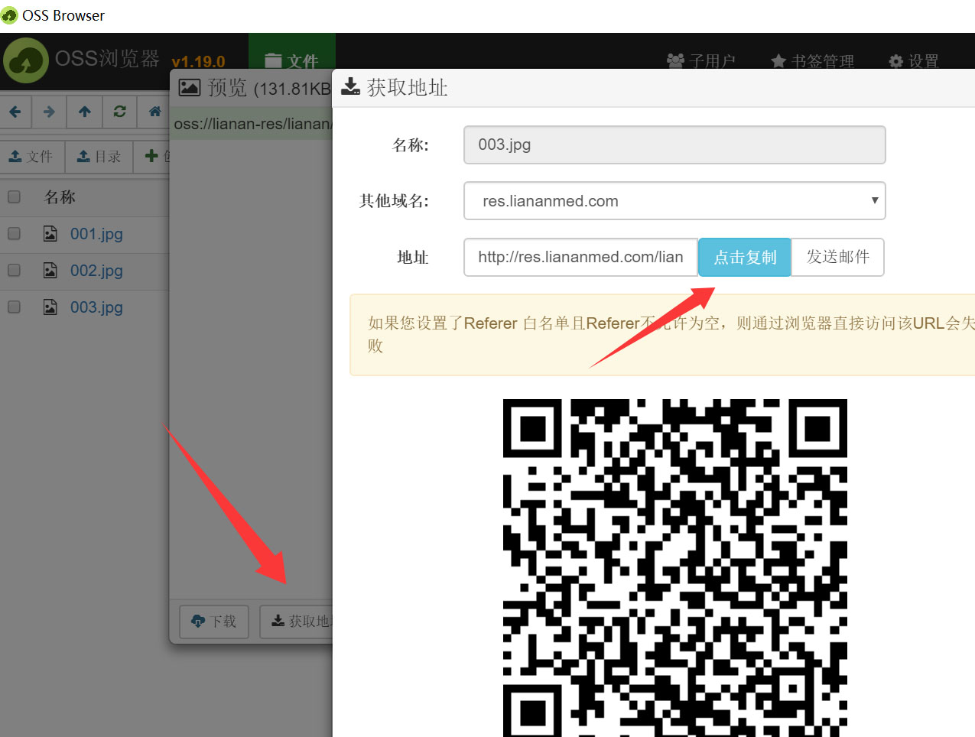Screen dimensions: 975x737
Task: Click the OSS Browser logo
Action: 26,60
